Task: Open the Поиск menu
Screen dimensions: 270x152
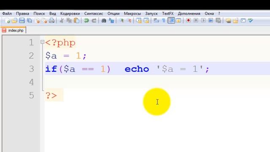Action: [x=39, y=14]
